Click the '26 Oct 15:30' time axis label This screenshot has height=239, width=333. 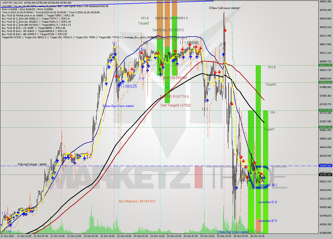point(258,236)
